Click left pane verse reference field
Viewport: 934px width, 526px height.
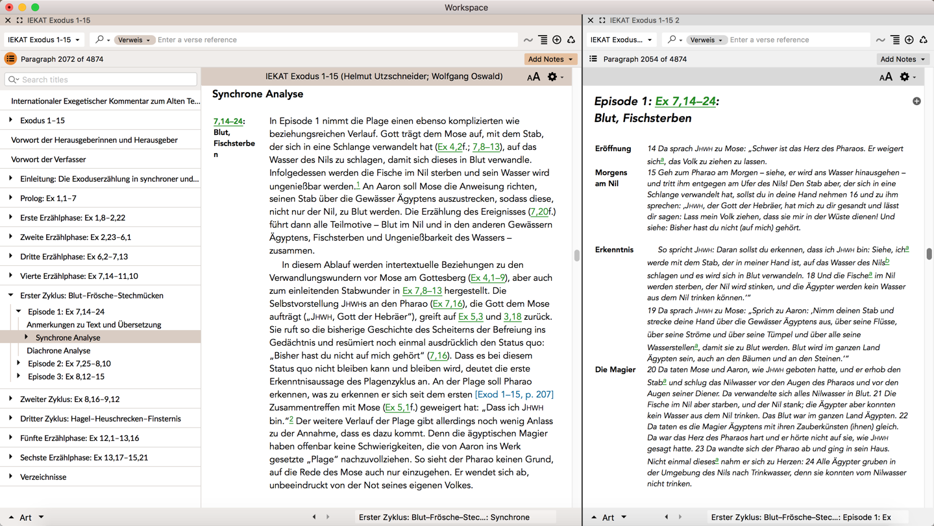(336, 40)
